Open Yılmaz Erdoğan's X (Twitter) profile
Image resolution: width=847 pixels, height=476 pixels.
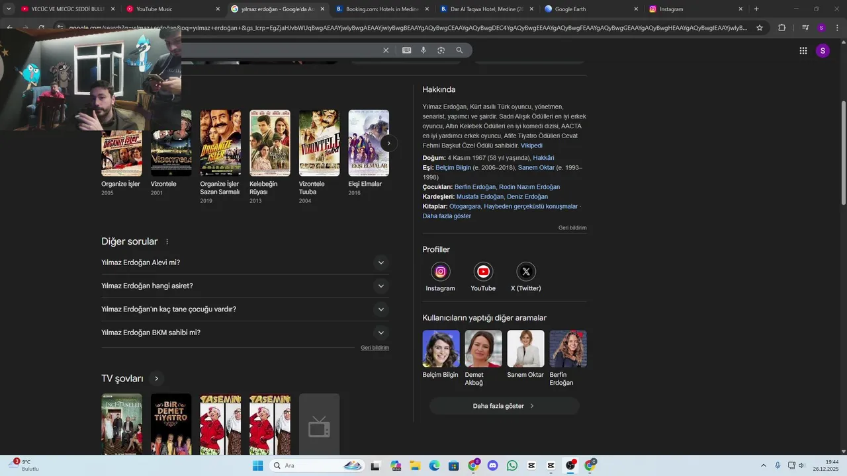(526, 277)
